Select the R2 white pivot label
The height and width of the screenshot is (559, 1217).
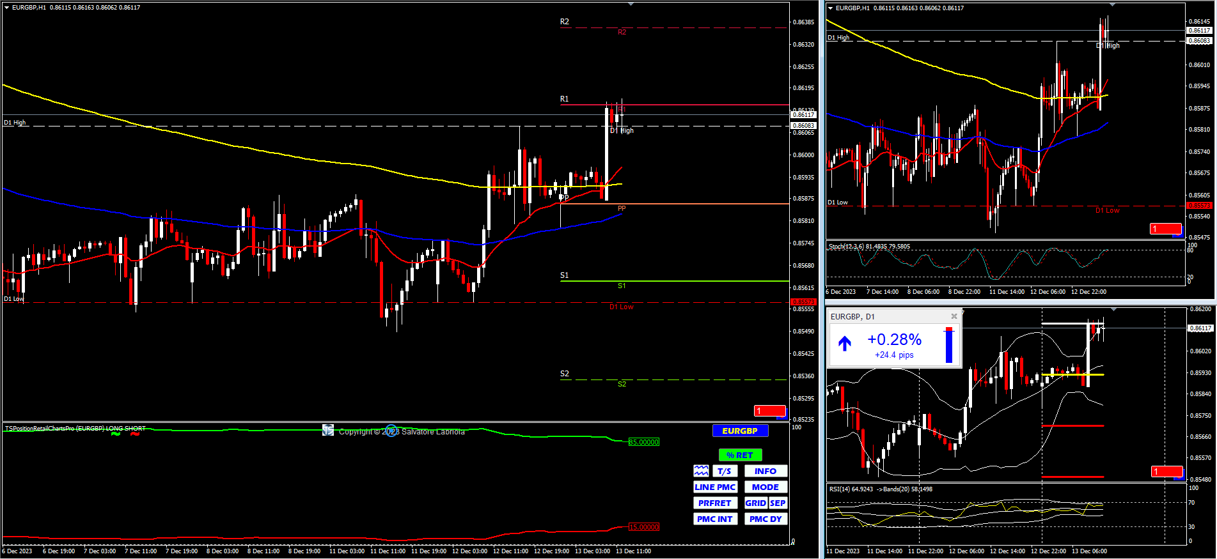(564, 22)
